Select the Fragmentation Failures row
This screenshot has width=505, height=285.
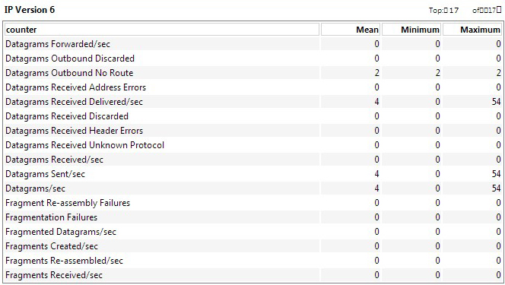pos(252,217)
